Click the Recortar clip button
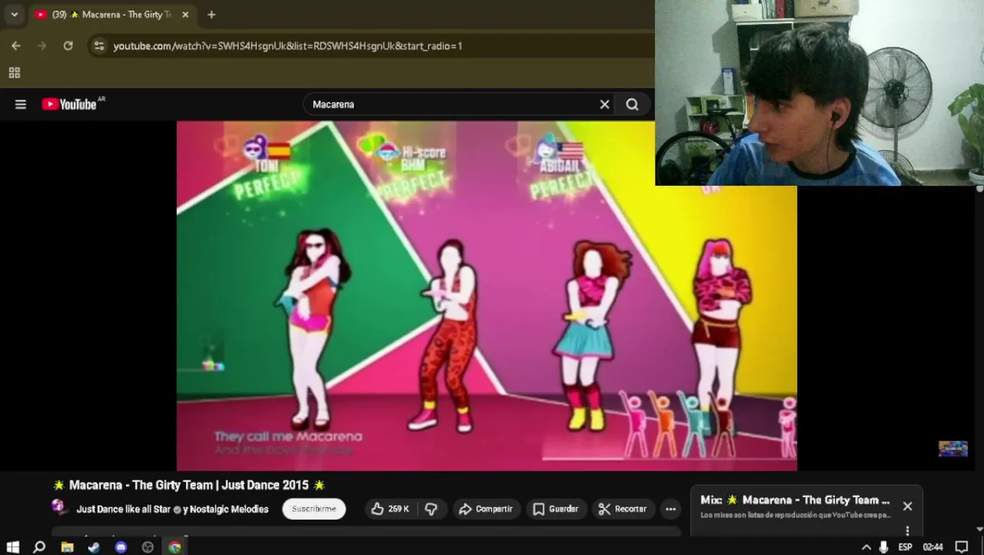Viewport: 984px width, 555px height. (623, 509)
